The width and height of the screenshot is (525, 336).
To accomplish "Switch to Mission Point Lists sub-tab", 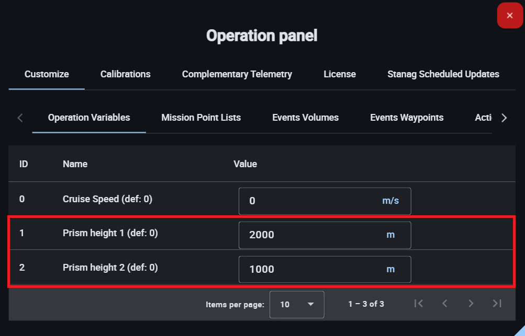I will (x=201, y=118).
